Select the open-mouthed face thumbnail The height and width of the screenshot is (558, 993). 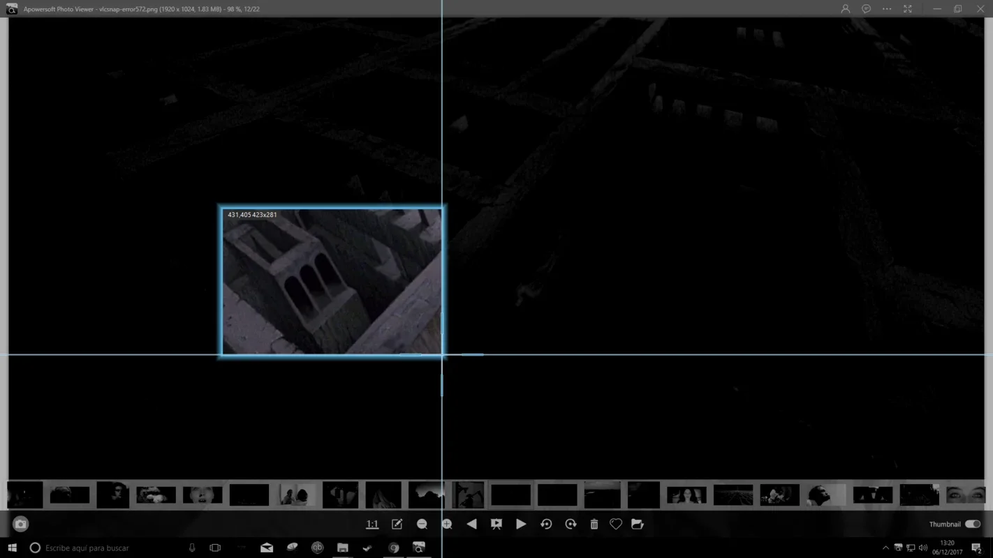pyautogui.click(x=203, y=495)
